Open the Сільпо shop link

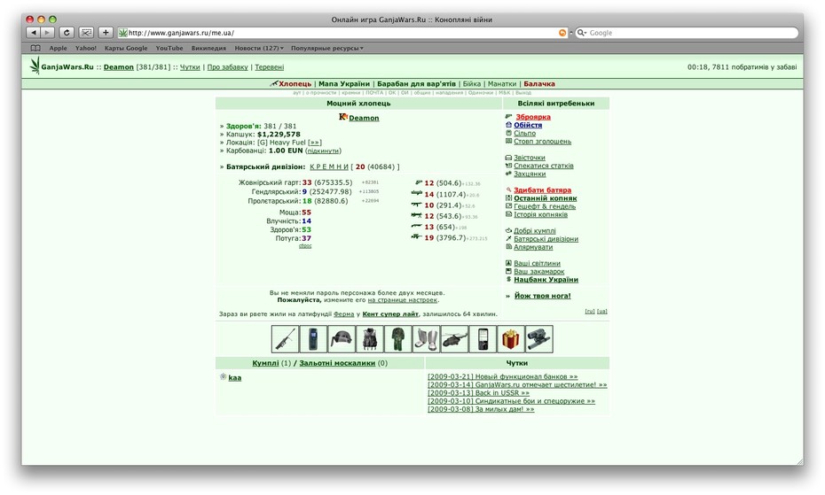524,133
